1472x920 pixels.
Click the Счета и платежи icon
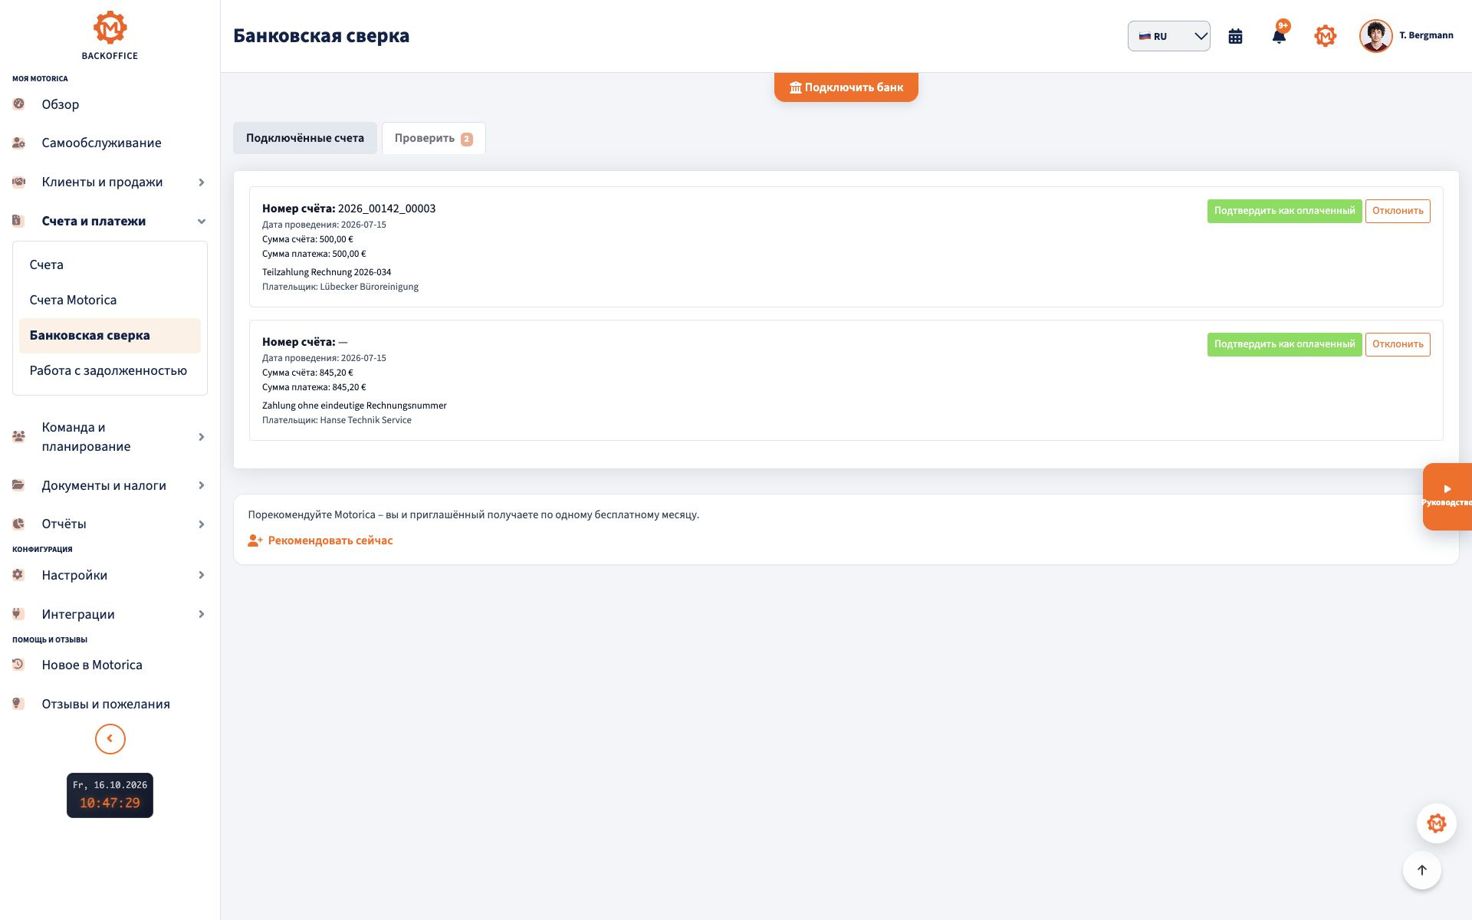click(x=18, y=221)
